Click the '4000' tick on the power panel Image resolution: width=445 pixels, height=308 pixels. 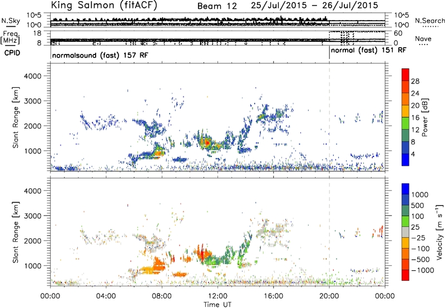coord(33,76)
